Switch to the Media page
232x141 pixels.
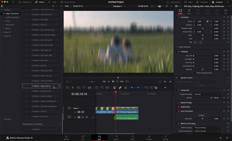(x=66, y=138)
